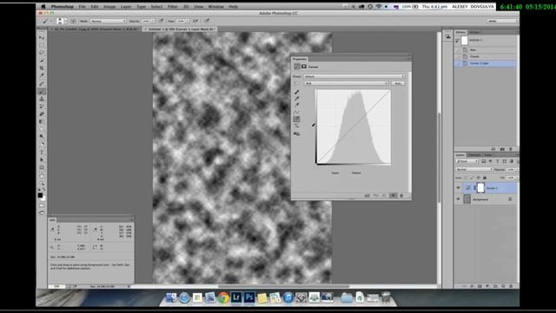This screenshot has height=313, width=556.
Task: Select the Gradient tool
Action: (42, 122)
